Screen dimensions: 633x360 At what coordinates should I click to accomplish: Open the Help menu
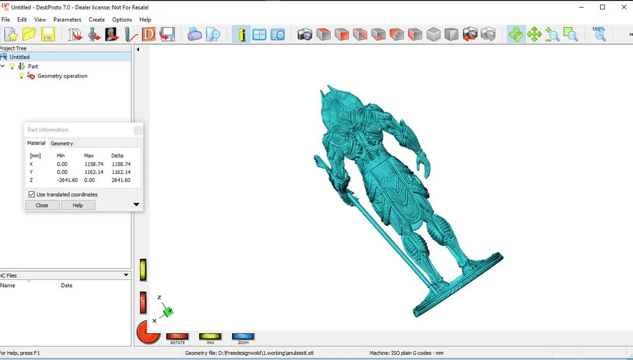point(145,19)
